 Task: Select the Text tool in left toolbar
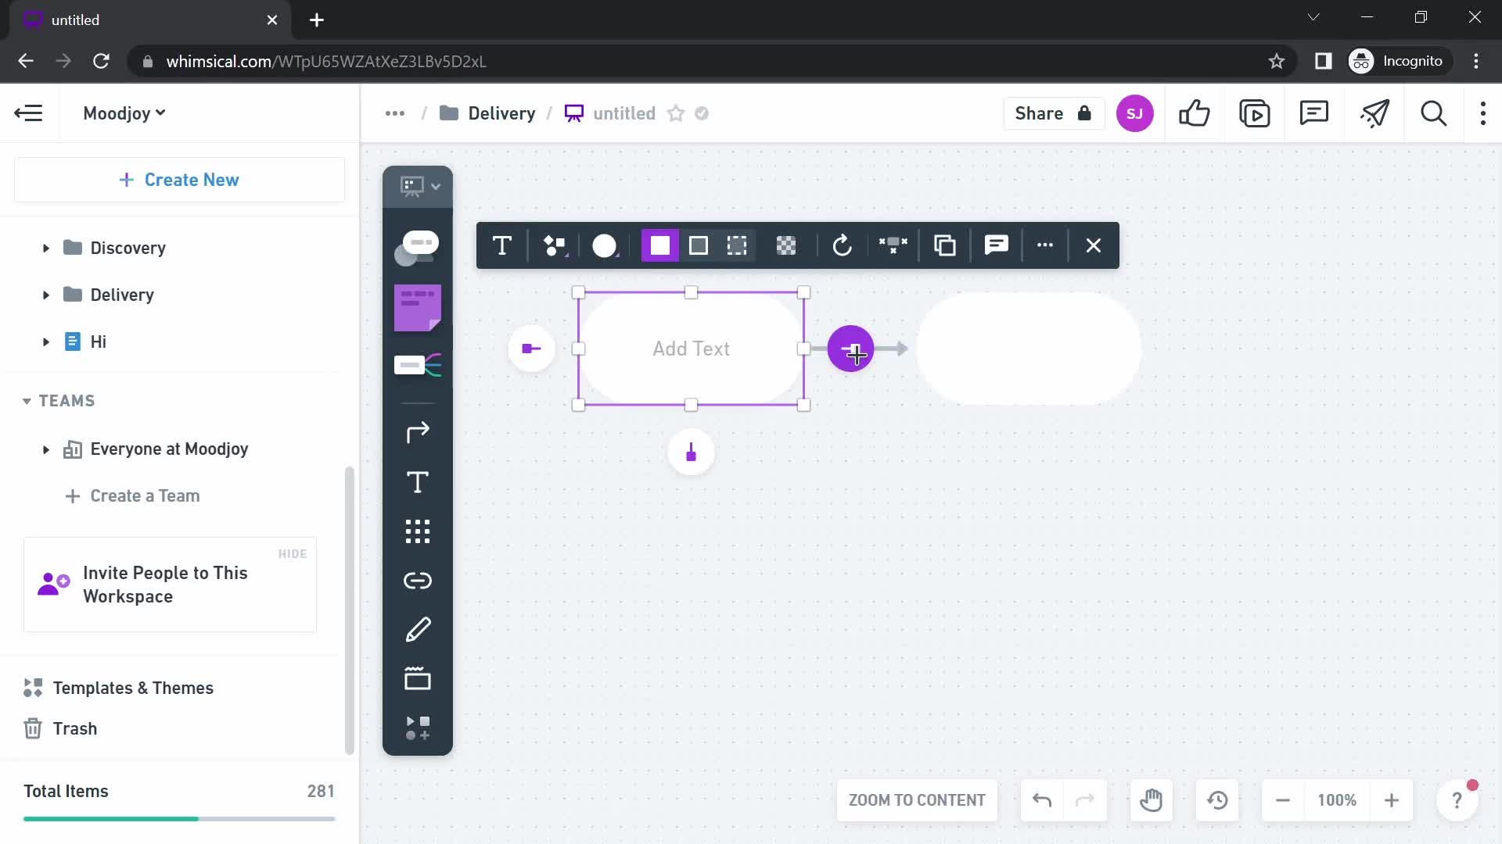point(418,482)
